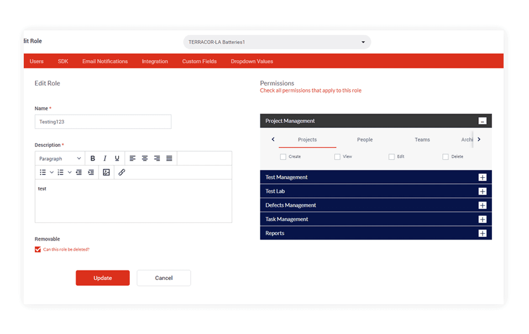Align description text left
The width and height of the screenshot is (529, 334).
133,158
